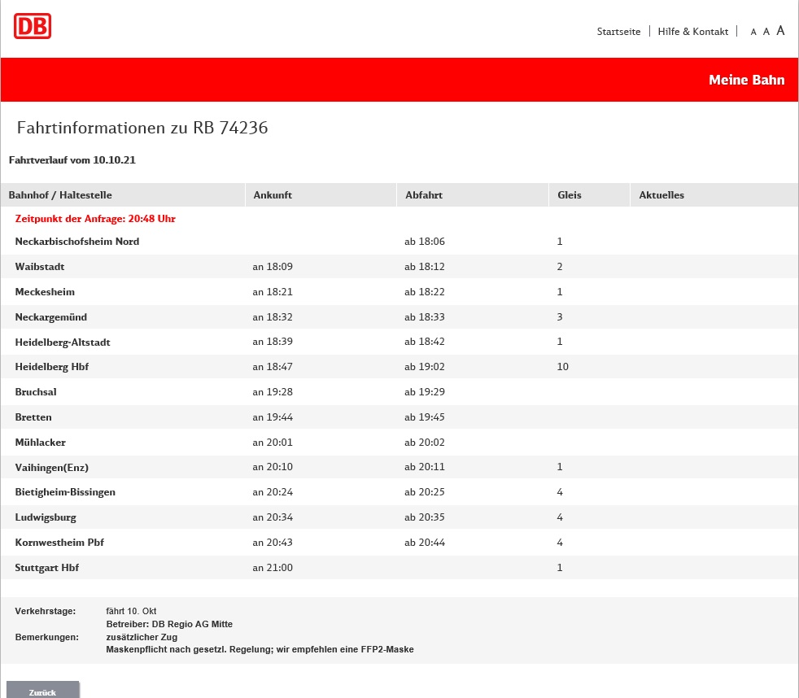Select the largest font size A
799x698 pixels.
click(780, 31)
